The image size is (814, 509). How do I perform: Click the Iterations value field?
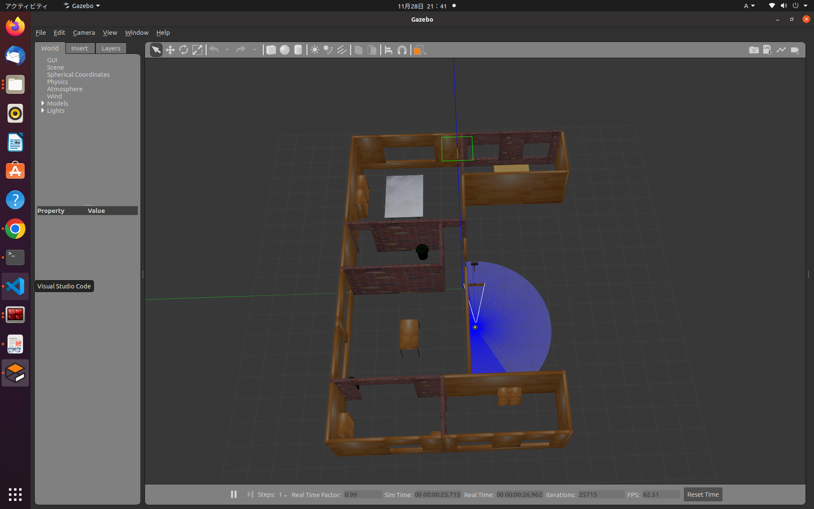[601, 495]
